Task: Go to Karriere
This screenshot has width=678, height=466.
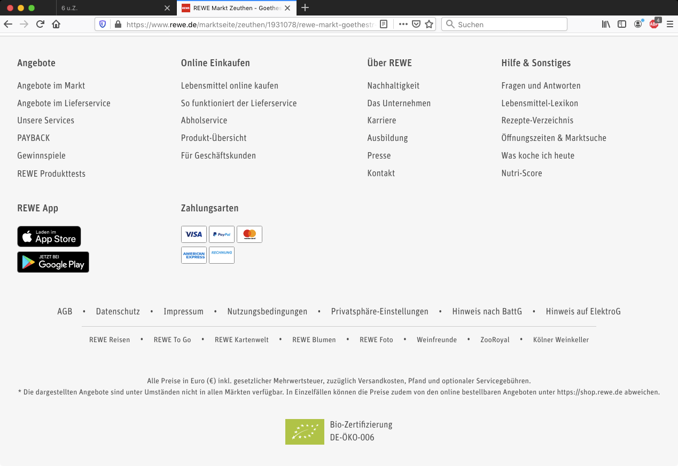Action: (x=381, y=120)
